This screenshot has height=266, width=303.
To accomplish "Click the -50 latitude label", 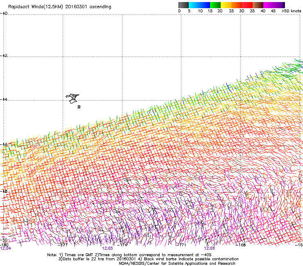I will 4,240.
